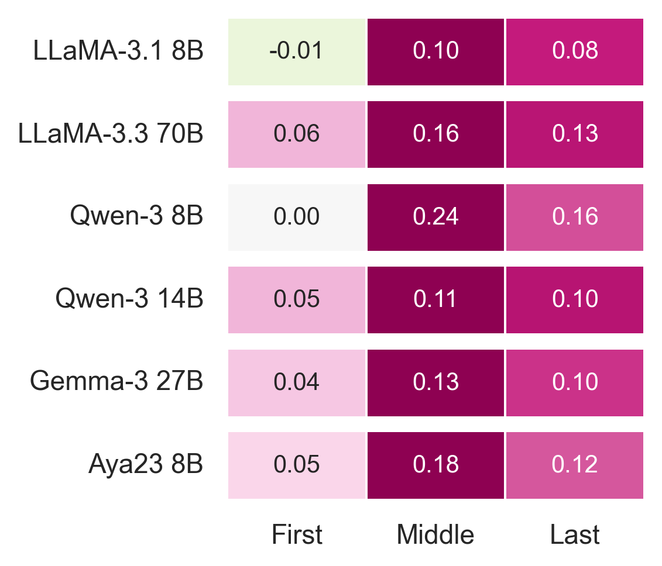This screenshot has width=662, height=566.
Task: Click the LLaMA-3.1 8B First cell showing -0.01
Action: click(x=297, y=52)
